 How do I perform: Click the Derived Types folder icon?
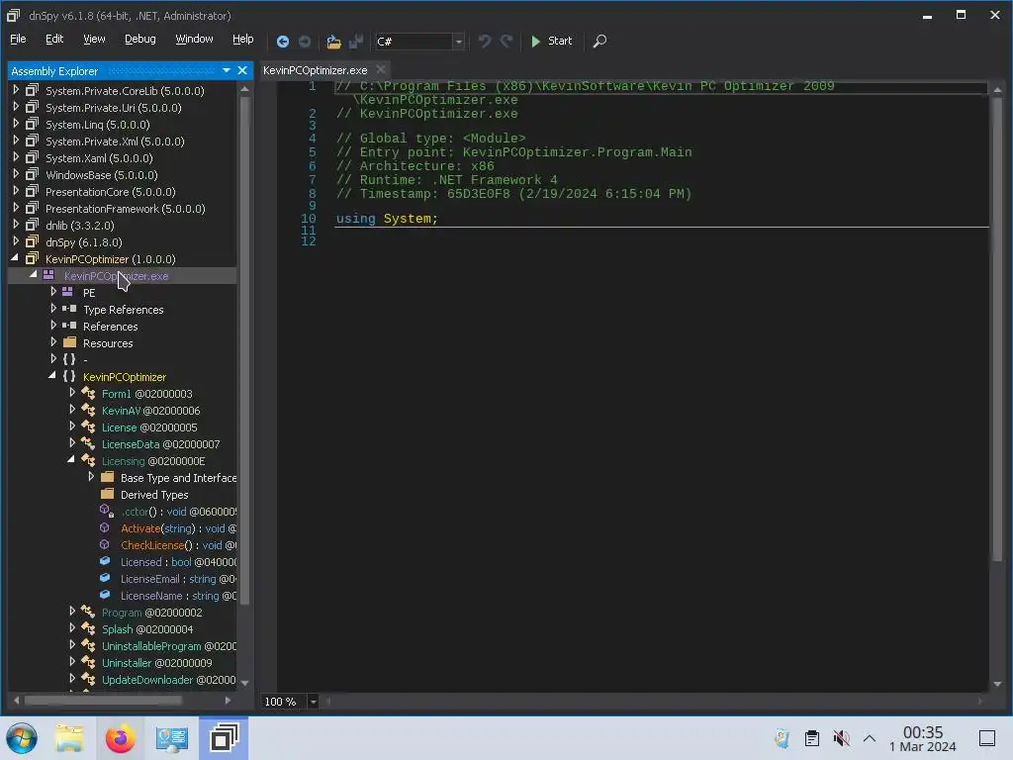[x=107, y=494]
